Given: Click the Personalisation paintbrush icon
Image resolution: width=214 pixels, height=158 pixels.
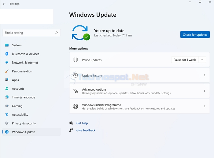Looking at the screenshot, I should [7, 71].
